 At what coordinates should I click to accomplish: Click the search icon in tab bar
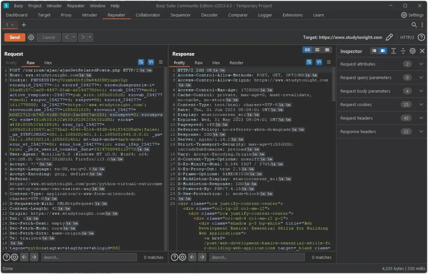(x=414, y=25)
